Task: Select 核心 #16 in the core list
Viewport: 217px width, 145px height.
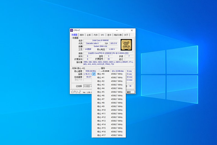Action: point(109,132)
